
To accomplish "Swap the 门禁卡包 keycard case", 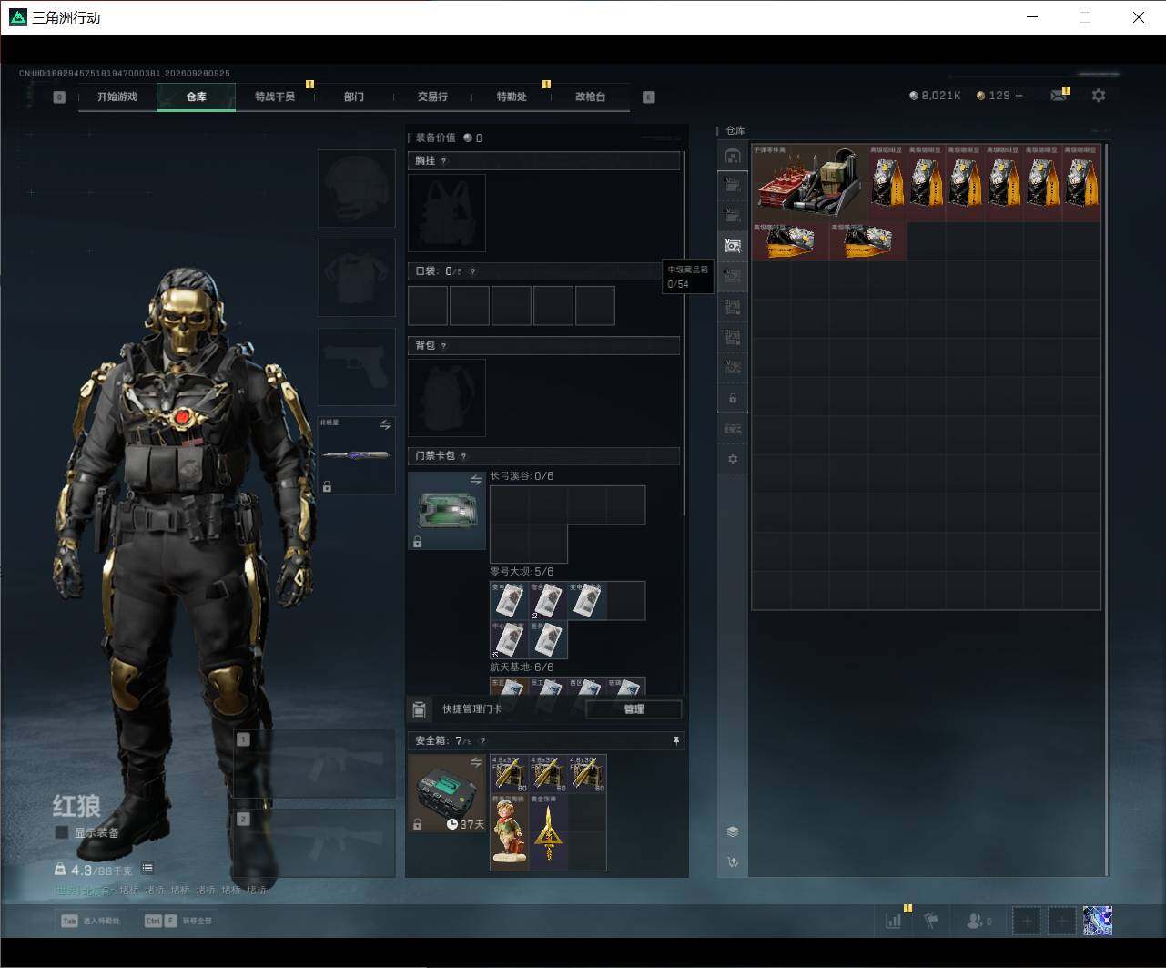I will [x=476, y=479].
